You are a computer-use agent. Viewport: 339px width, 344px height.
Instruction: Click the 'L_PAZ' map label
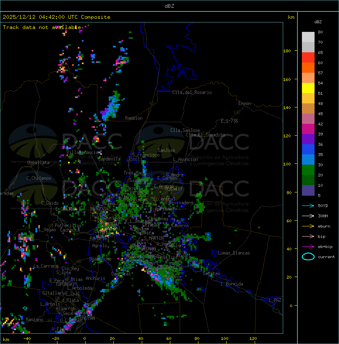click(x=275, y=300)
